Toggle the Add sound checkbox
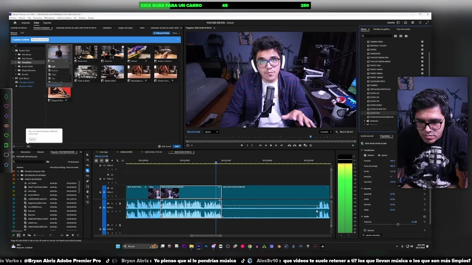Image resolution: width=472 pixels, height=265 pixels. [x=159, y=146]
